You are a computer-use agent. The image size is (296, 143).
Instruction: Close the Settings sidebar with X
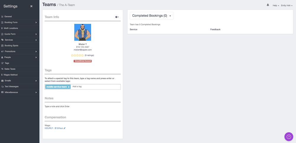[x=31, y=6]
